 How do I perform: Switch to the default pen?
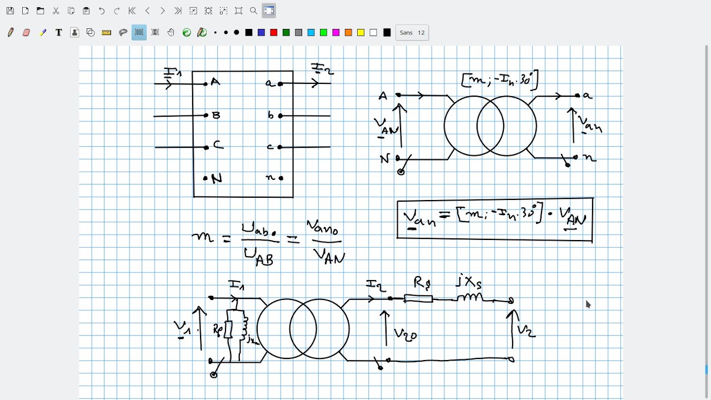[202, 33]
